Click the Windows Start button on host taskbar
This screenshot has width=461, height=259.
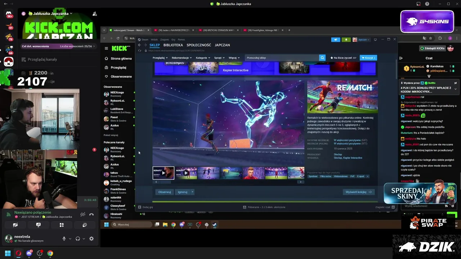pyautogui.click(x=8, y=253)
